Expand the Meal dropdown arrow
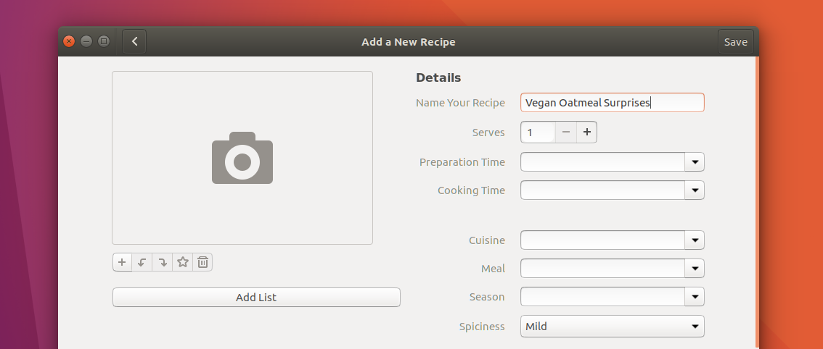 (695, 269)
